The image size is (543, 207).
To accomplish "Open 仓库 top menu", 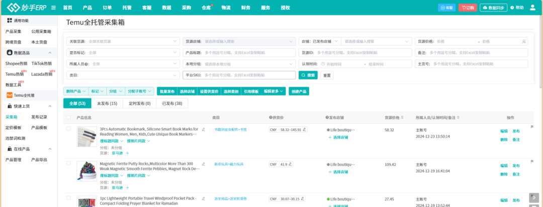I will click(x=206, y=8).
